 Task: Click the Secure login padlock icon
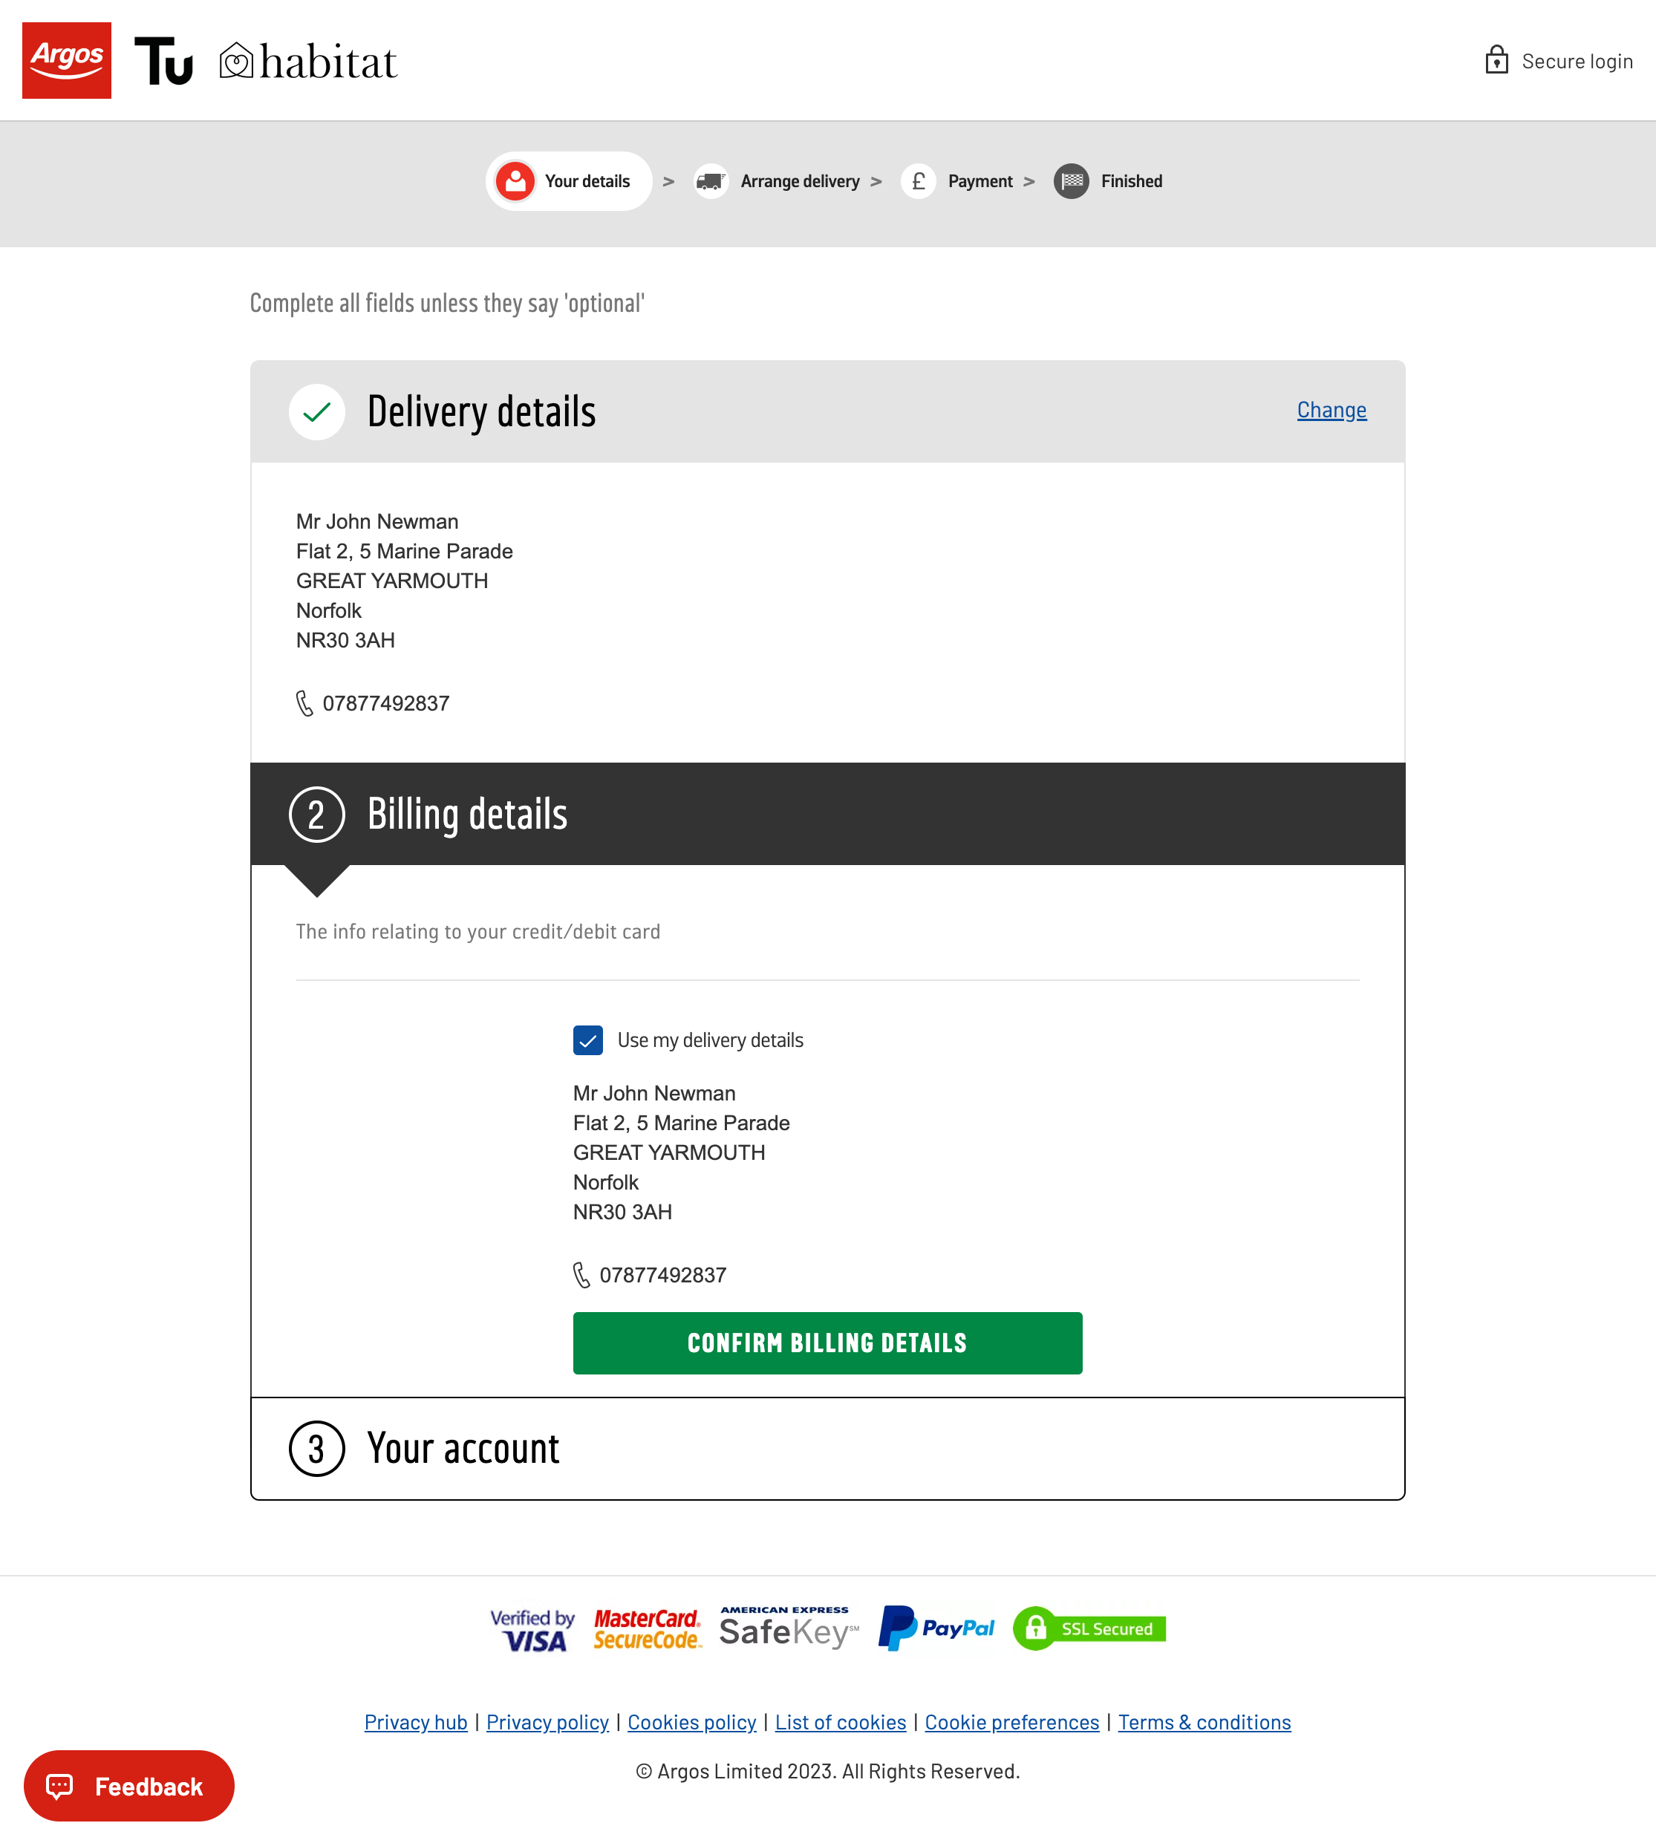1498,60
